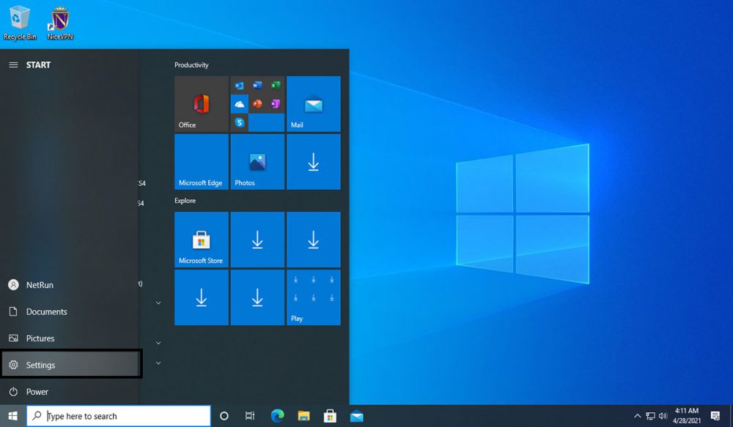Open the Microsoft Store tile

coord(202,240)
